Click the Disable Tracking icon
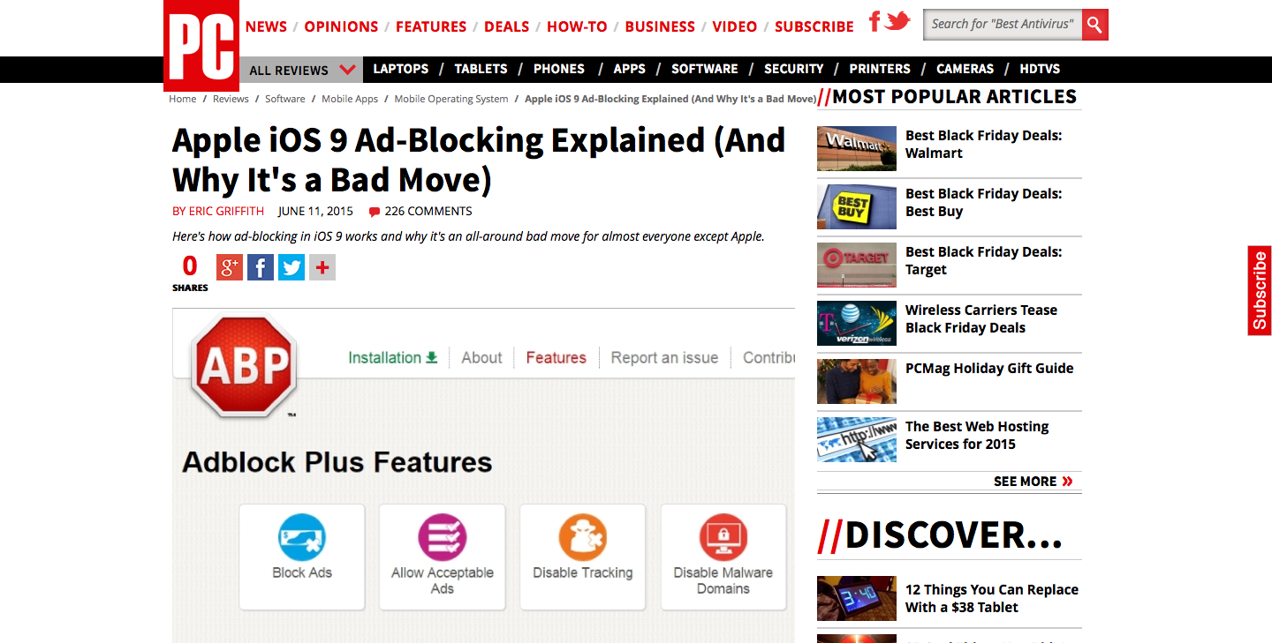Image resolution: width=1272 pixels, height=643 pixels. tap(583, 537)
